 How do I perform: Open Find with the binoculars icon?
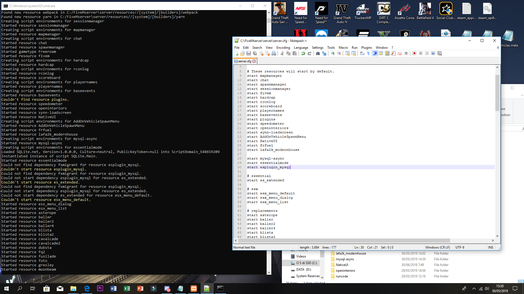click(x=318, y=53)
